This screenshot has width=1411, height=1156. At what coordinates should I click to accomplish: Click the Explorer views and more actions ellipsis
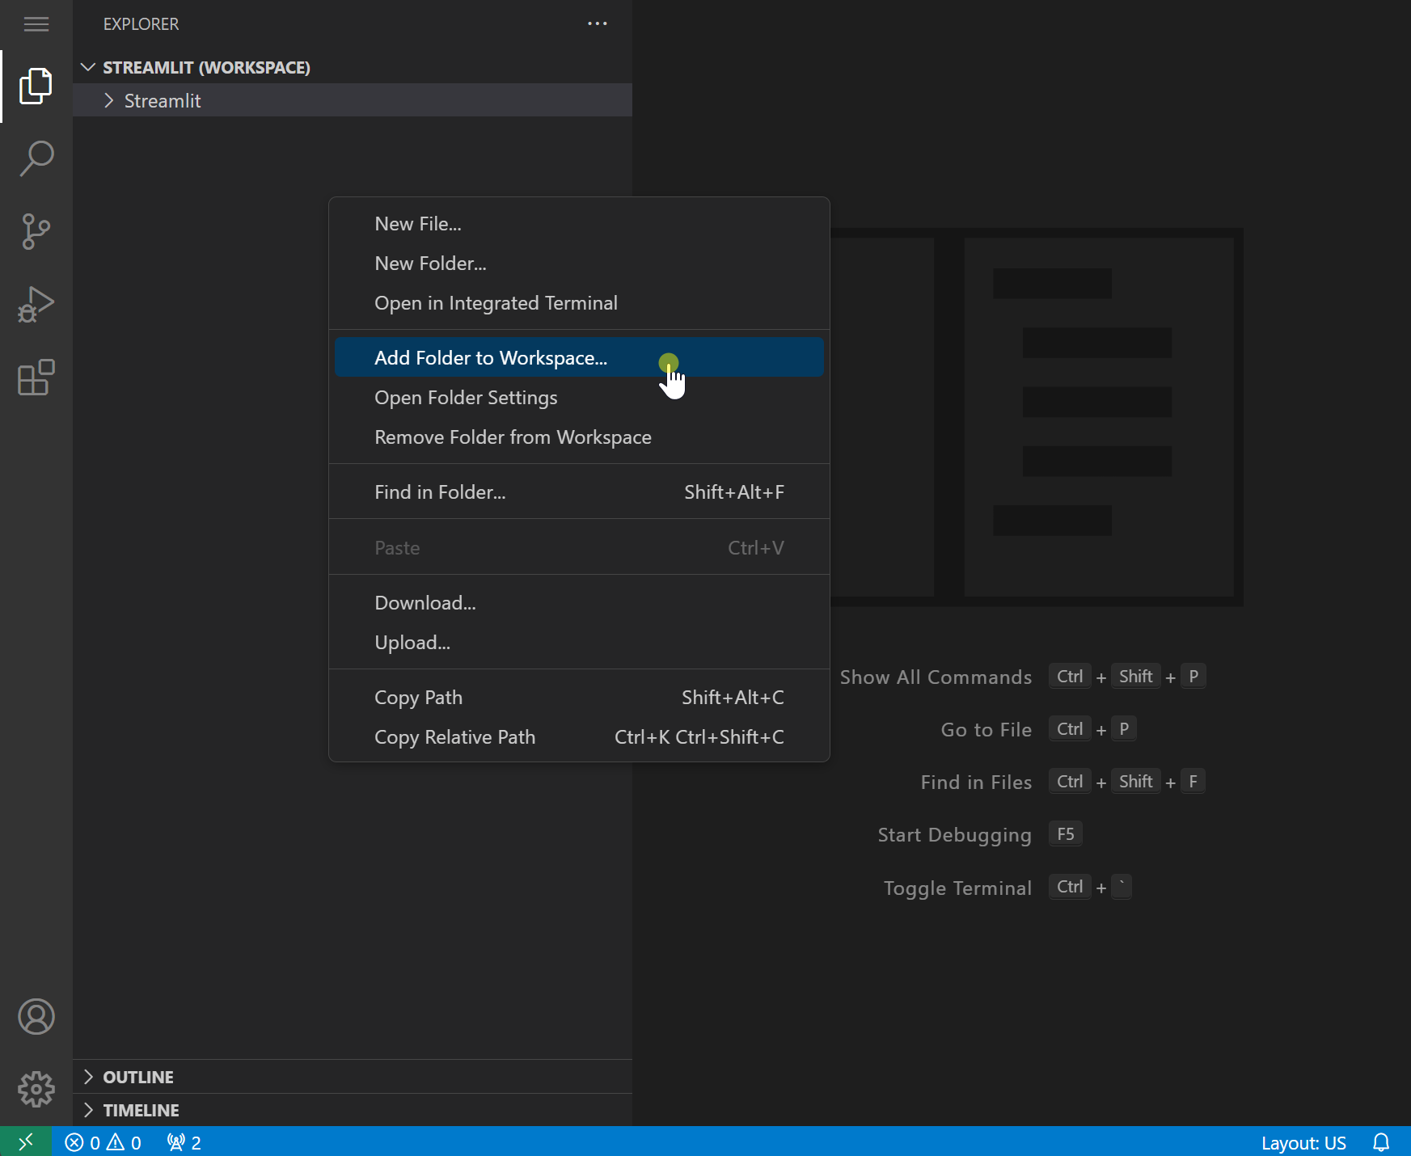click(598, 23)
